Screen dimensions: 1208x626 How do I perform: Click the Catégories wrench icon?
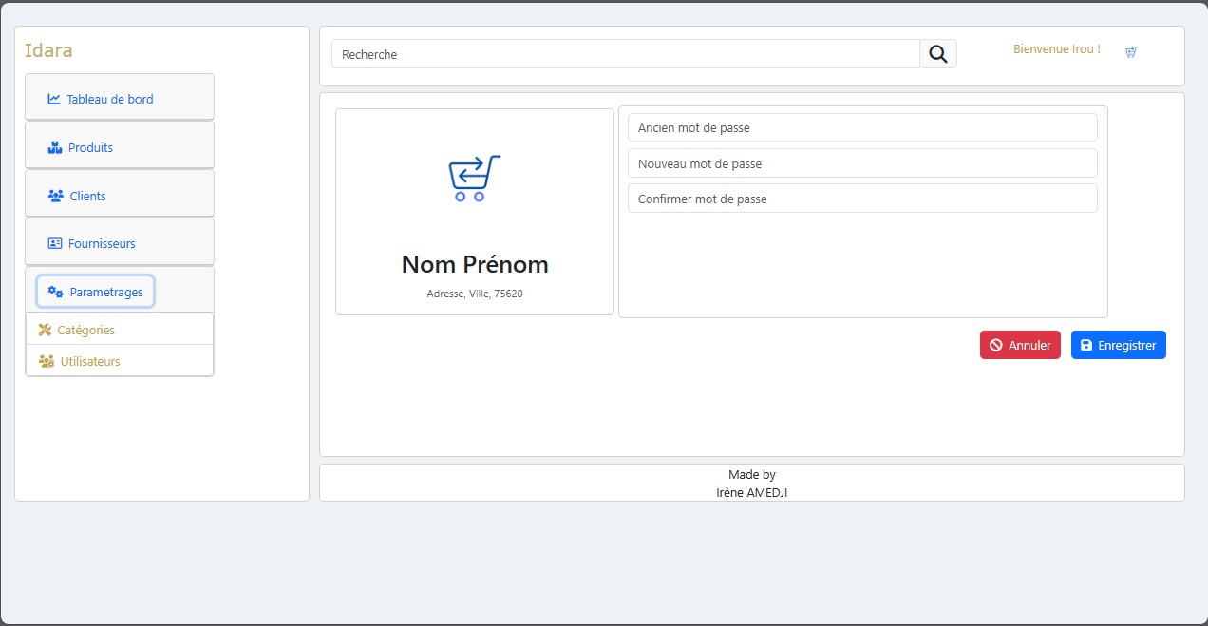click(45, 329)
